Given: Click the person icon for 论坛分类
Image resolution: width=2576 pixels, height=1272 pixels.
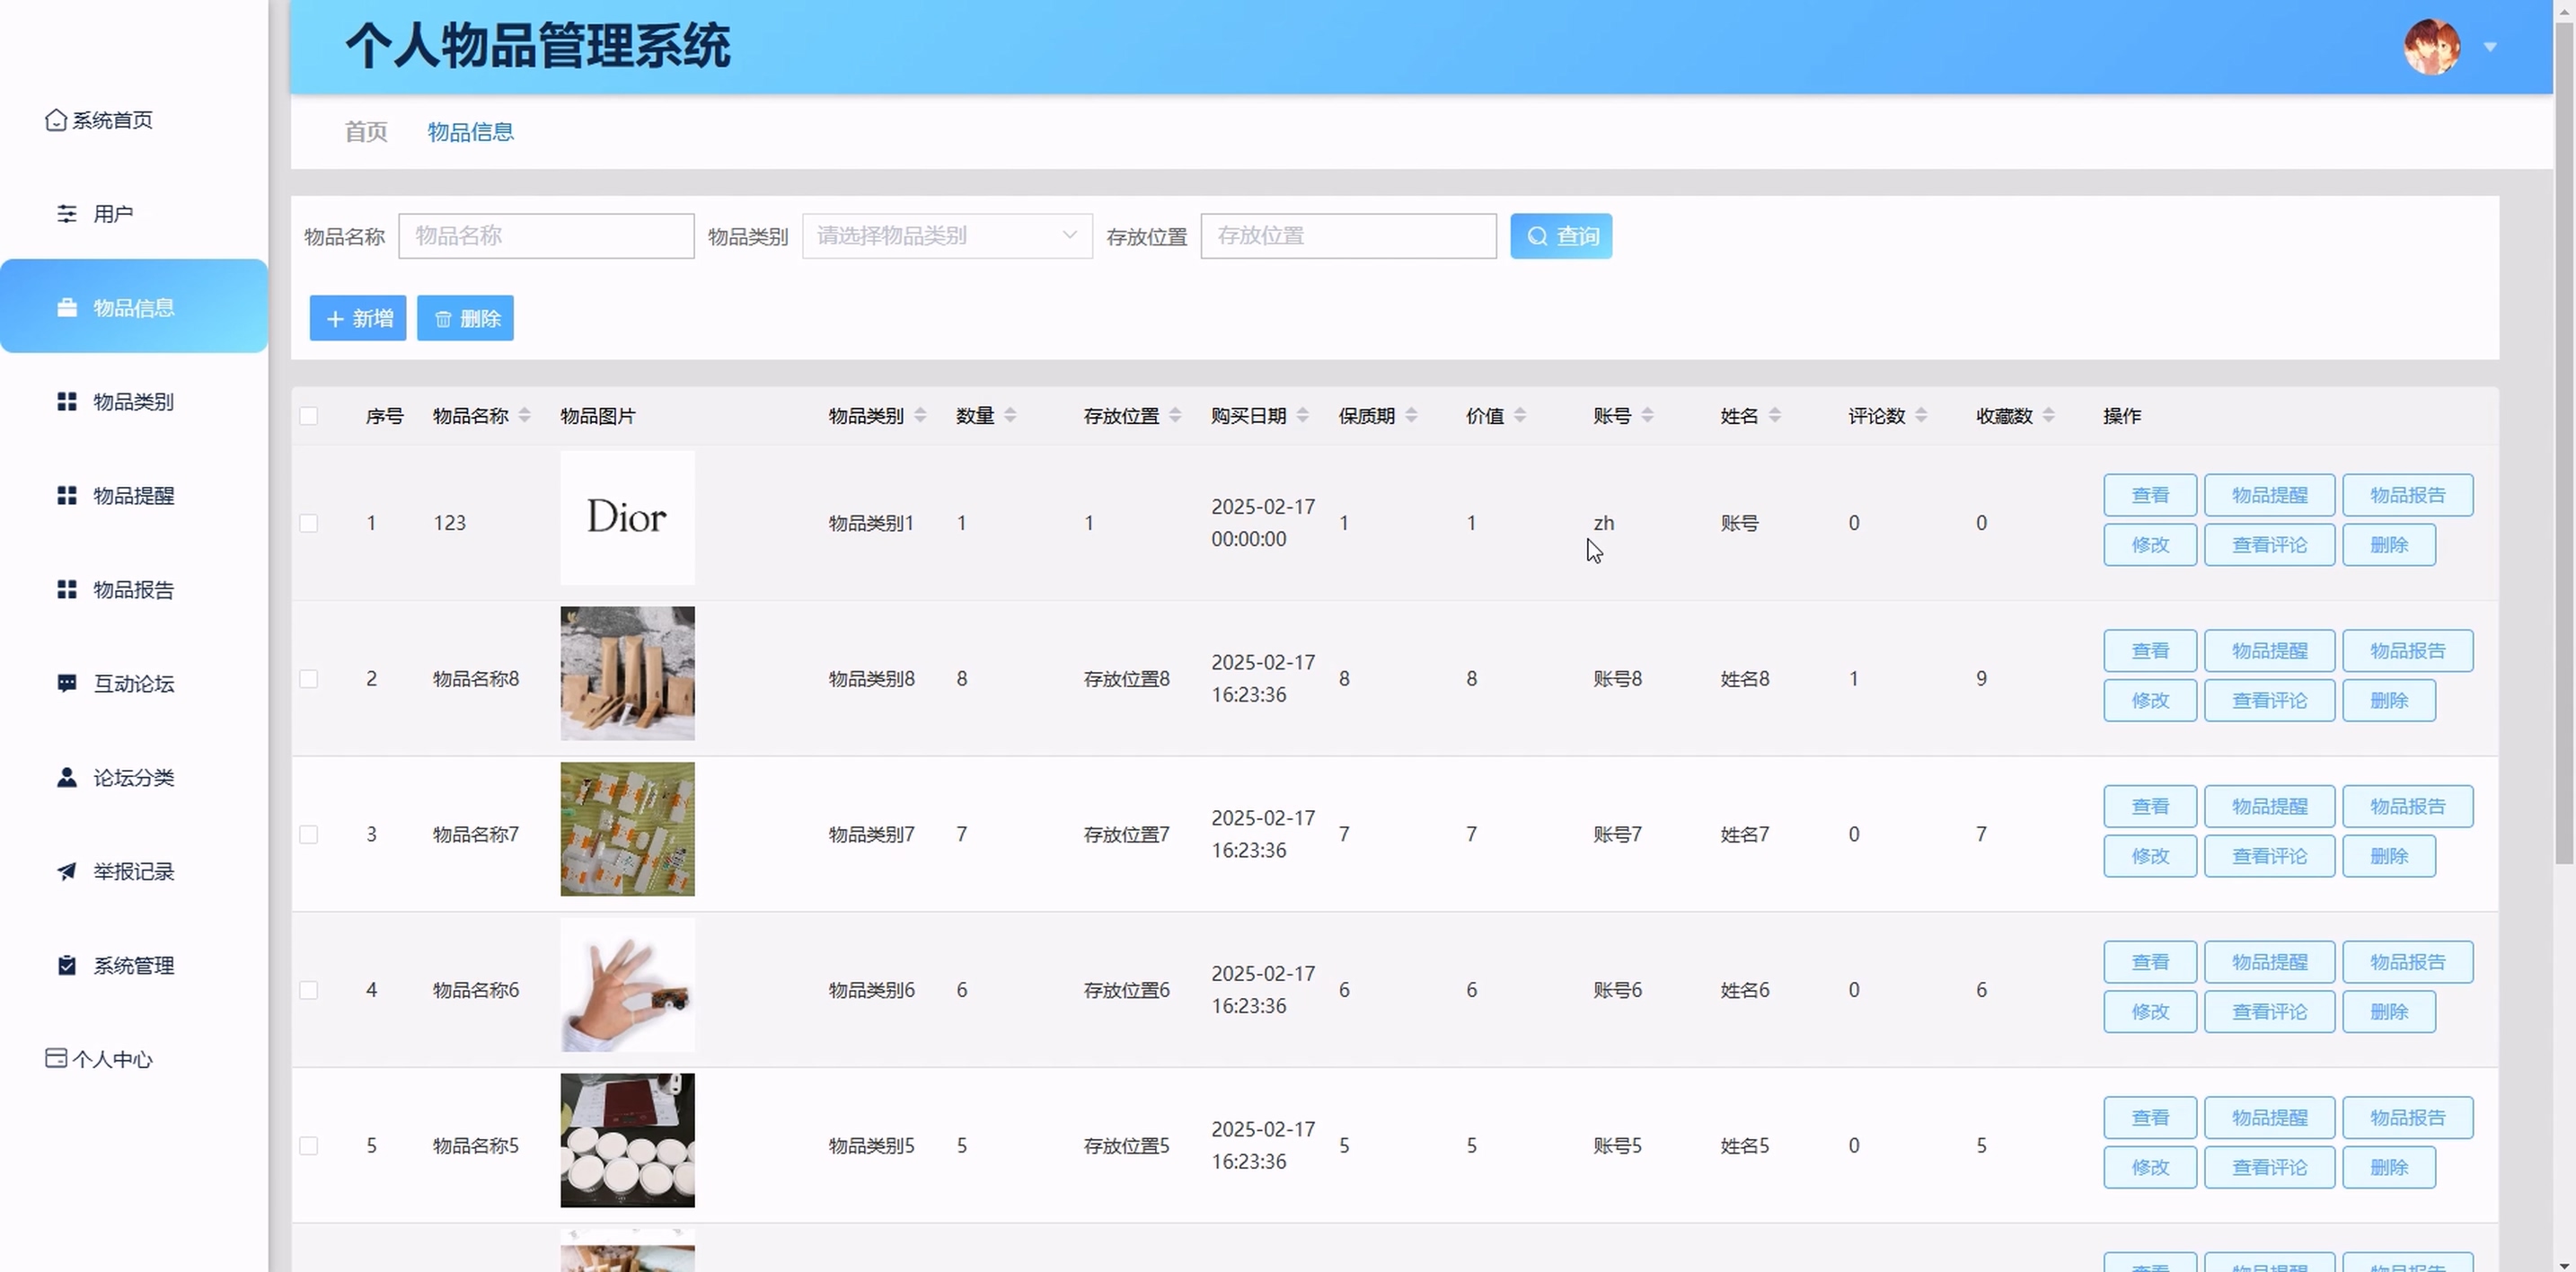Looking at the screenshot, I should (66, 778).
